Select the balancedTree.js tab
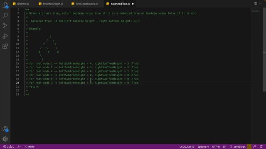The image size is (266, 149). (x=120, y=4)
